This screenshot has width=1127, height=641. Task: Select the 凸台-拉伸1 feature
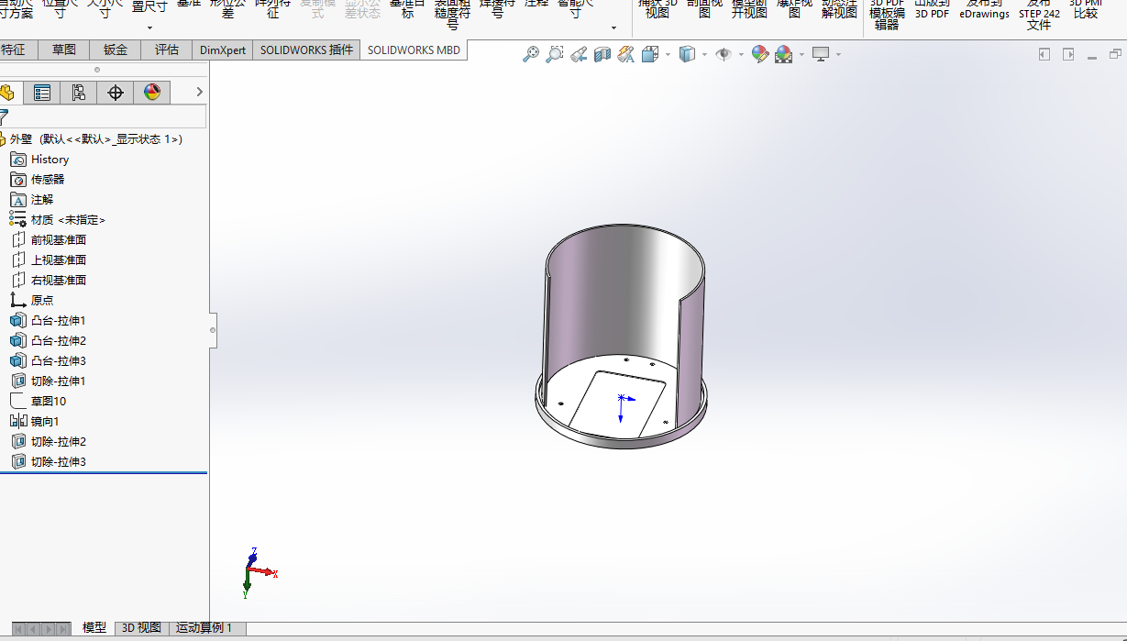(58, 321)
